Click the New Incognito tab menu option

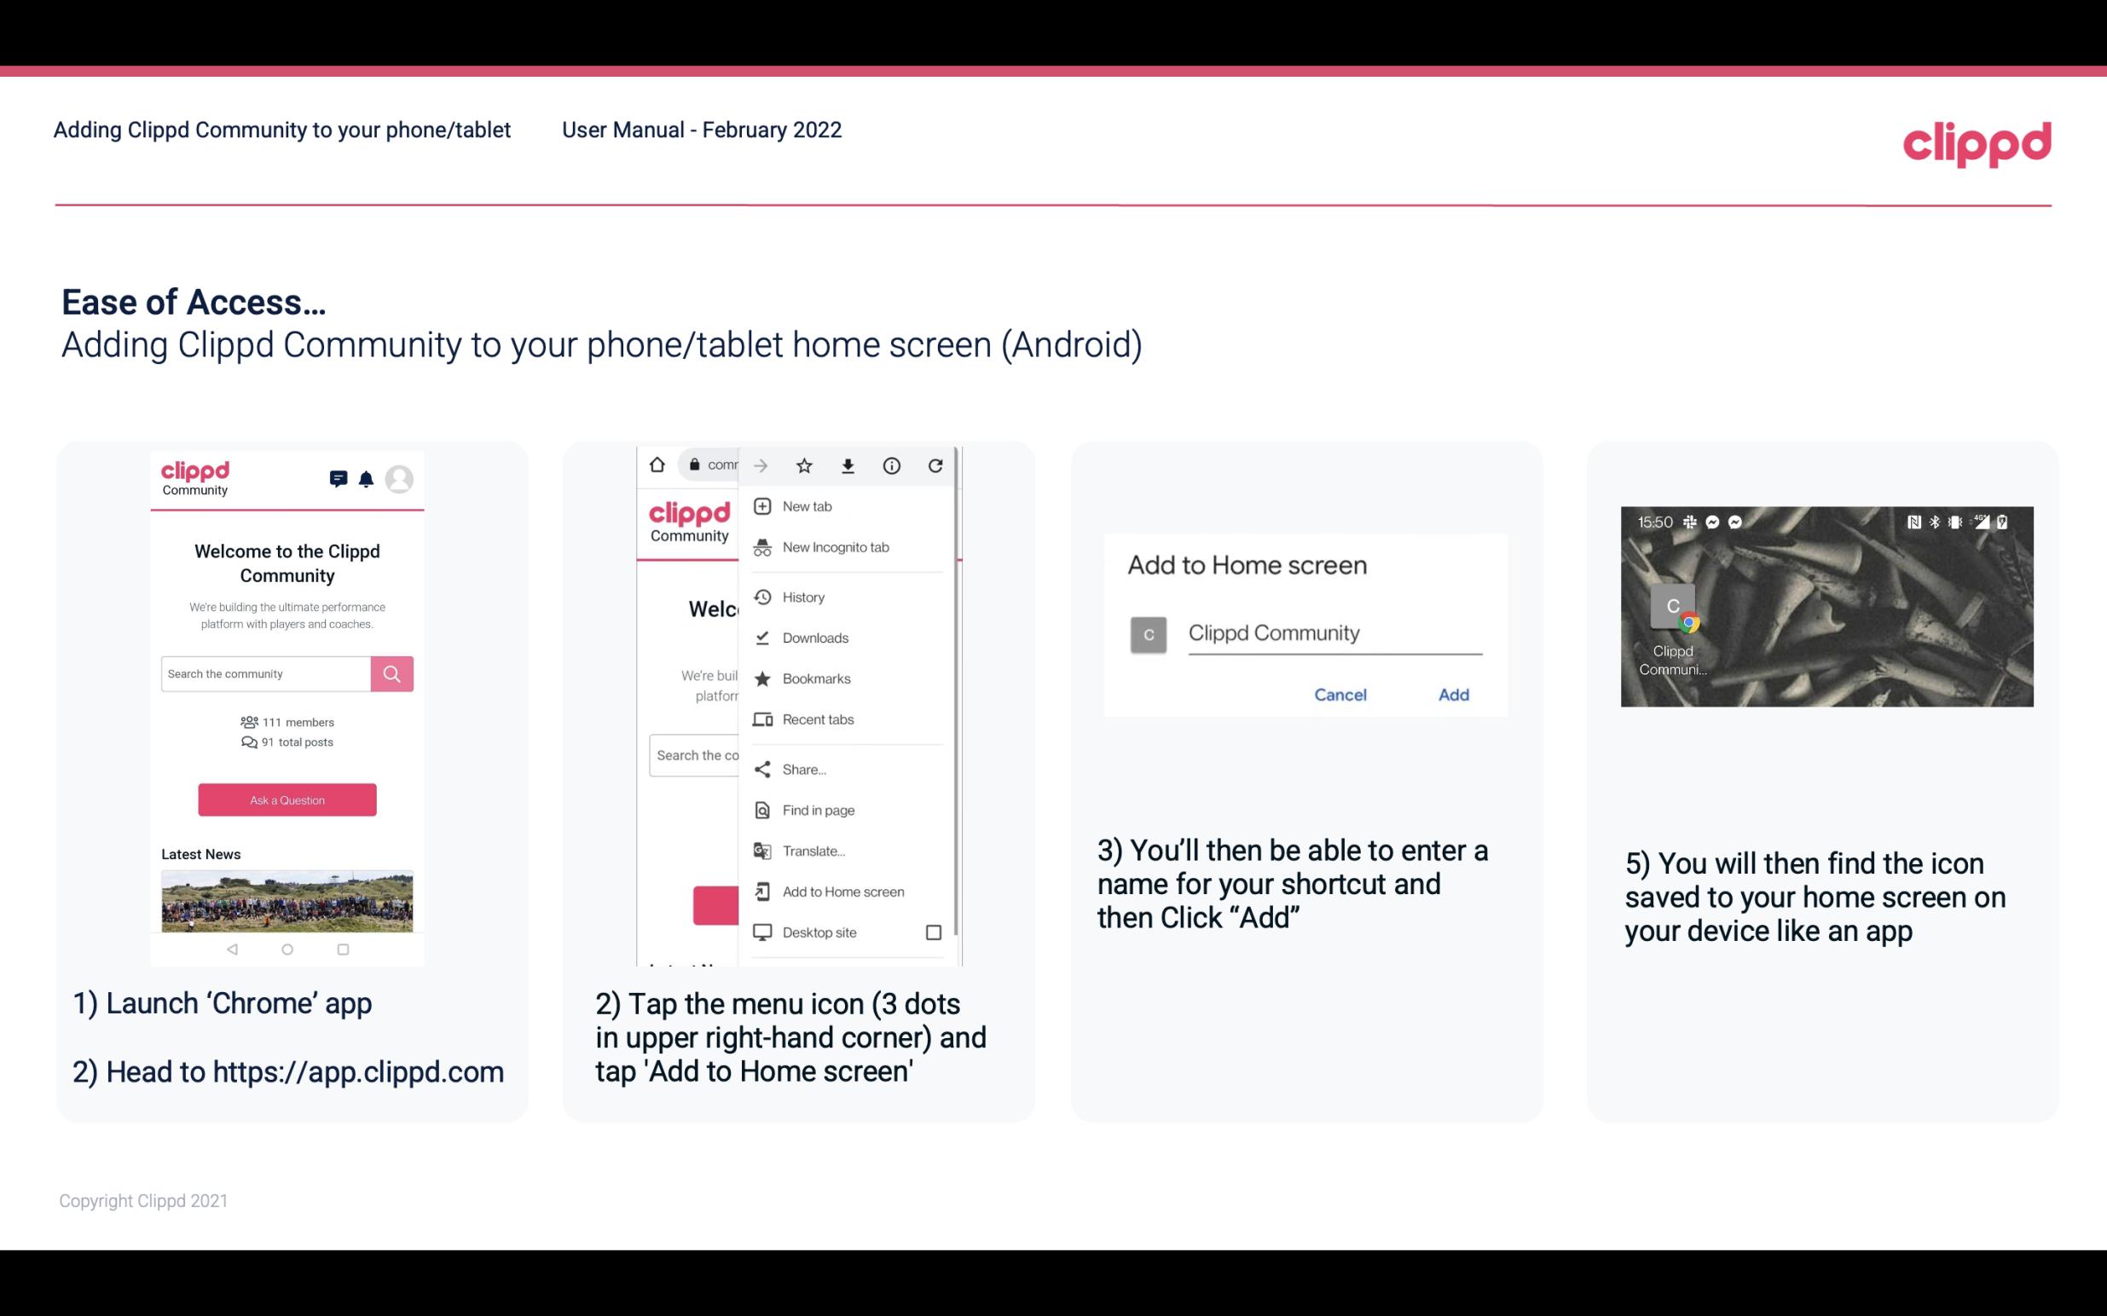click(836, 545)
